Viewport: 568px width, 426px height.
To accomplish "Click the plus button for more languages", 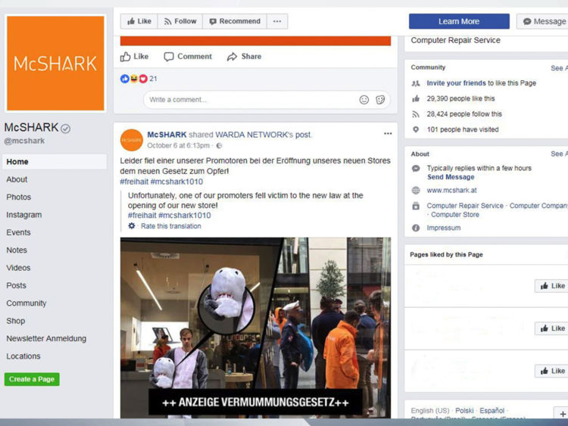I will click(561, 413).
